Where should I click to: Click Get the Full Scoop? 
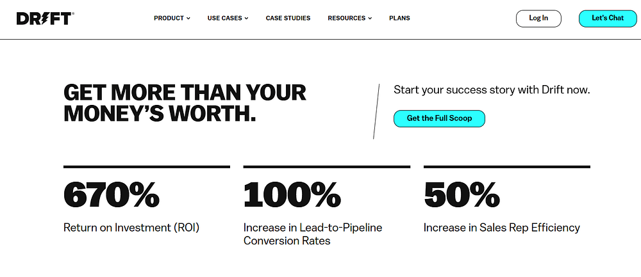pos(439,118)
